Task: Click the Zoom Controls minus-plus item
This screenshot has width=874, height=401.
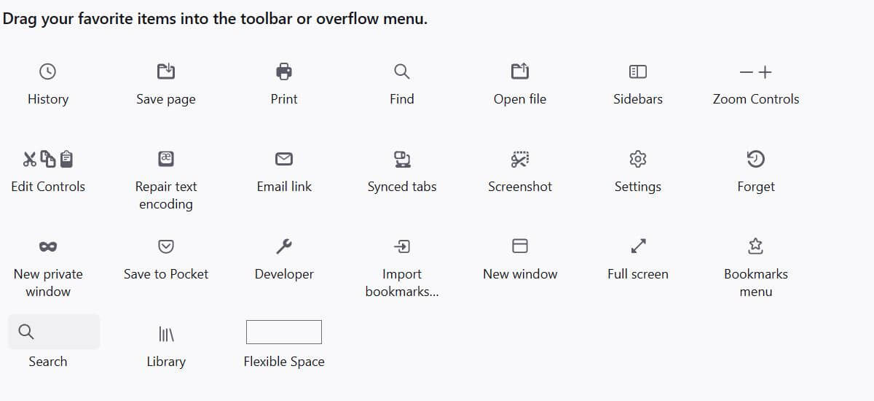Action: (x=755, y=72)
